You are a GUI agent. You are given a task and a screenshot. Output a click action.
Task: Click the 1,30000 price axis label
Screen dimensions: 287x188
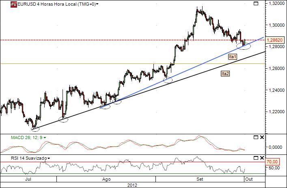coord(277,25)
